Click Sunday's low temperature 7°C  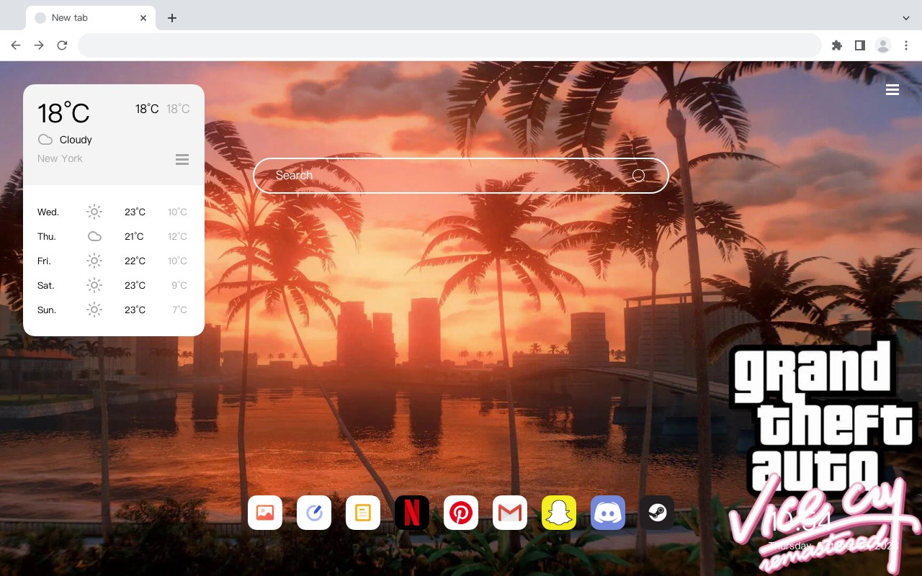point(179,310)
